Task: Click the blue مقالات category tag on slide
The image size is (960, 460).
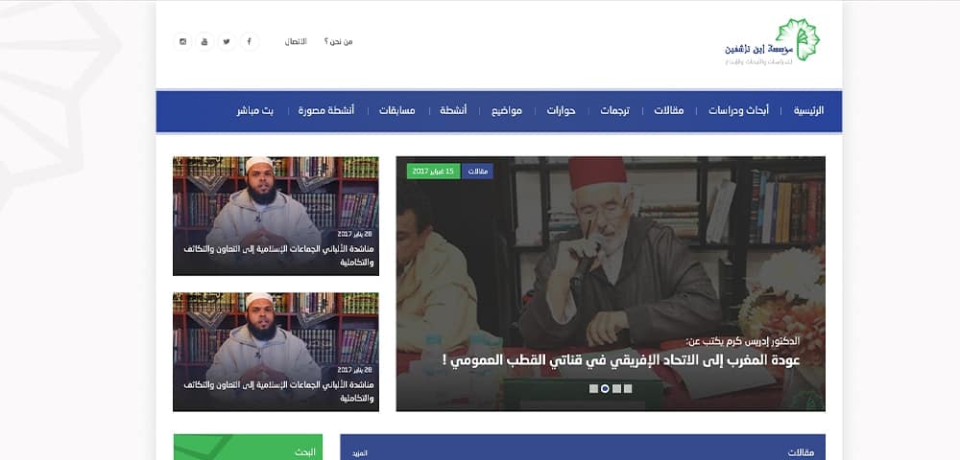Action: tap(477, 172)
